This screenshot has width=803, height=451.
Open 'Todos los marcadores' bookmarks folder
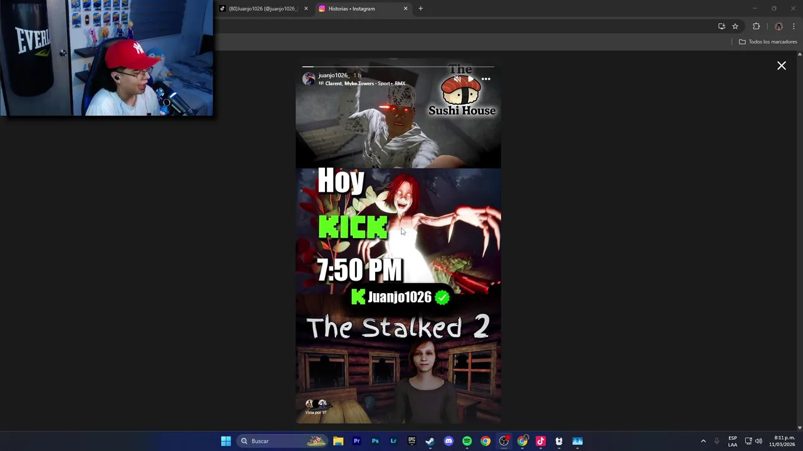tap(768, 42)
